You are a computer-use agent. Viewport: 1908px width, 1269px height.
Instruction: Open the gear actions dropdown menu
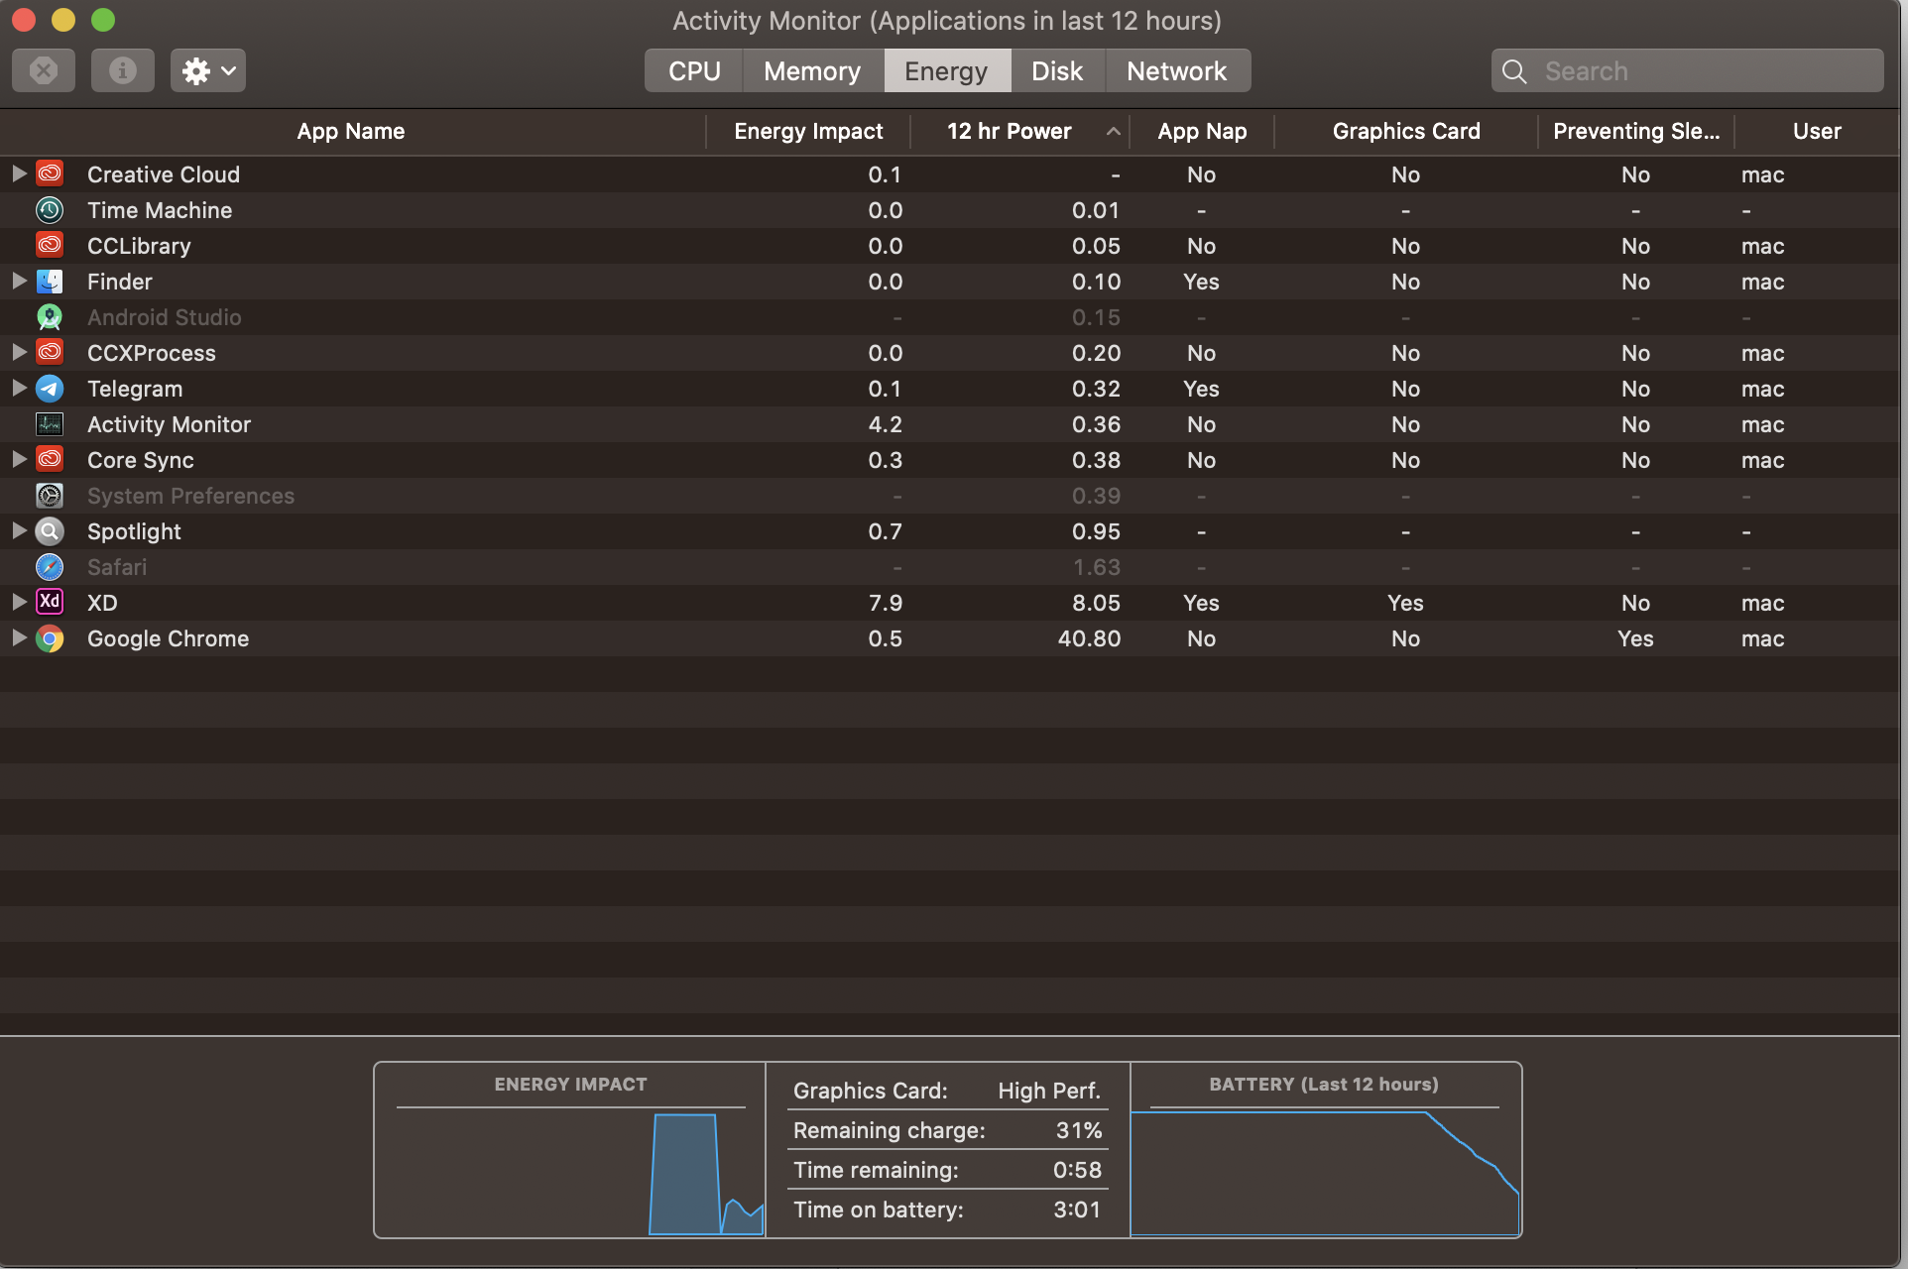pyautogui.click(x=208, y=70)
